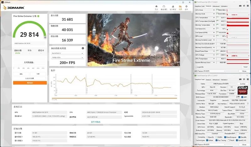Image resolution: width=251 pixels, height=147 pixels.
Task: Open Validation tab in upper GPU-Z window
Action: (x=224, y=6)
